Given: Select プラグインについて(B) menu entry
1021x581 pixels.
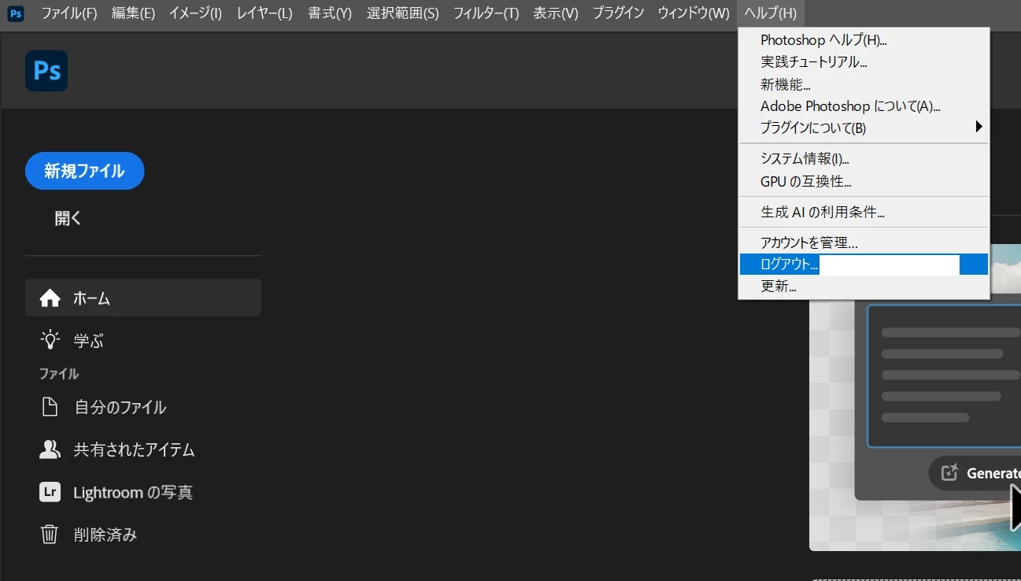Looking at the screenshot, I should click(x=864, y=128).
